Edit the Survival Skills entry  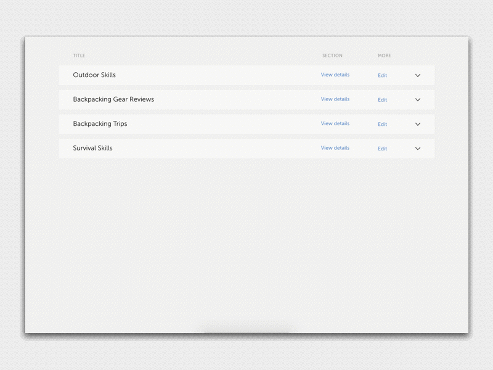click(382, 149)
